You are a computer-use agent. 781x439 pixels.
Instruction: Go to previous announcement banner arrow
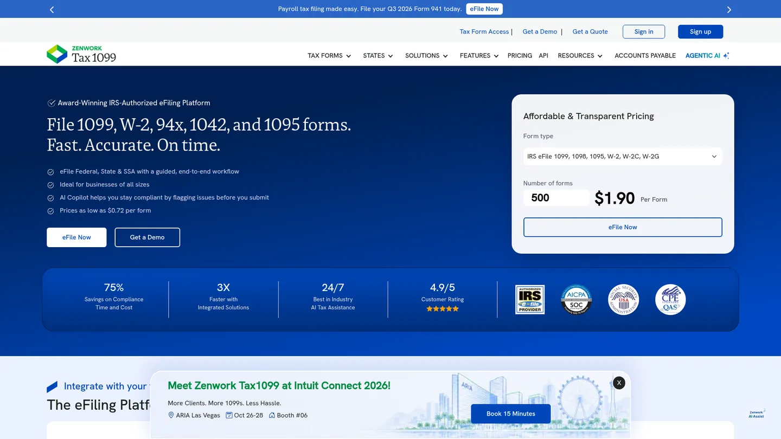coord(52,10)
